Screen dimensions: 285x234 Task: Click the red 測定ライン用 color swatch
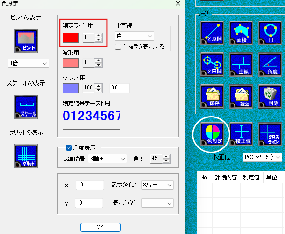tap(71, 38)
